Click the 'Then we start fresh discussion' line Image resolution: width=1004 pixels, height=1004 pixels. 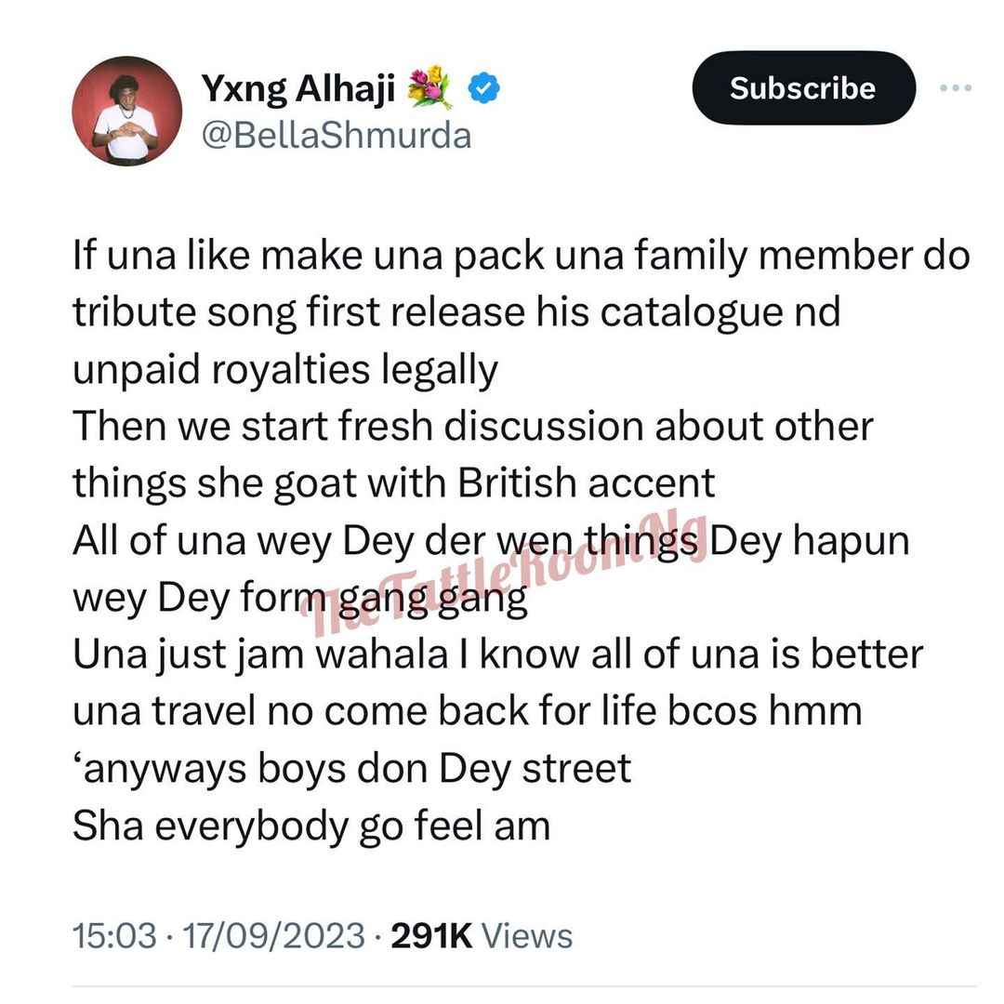click(472, 426)
